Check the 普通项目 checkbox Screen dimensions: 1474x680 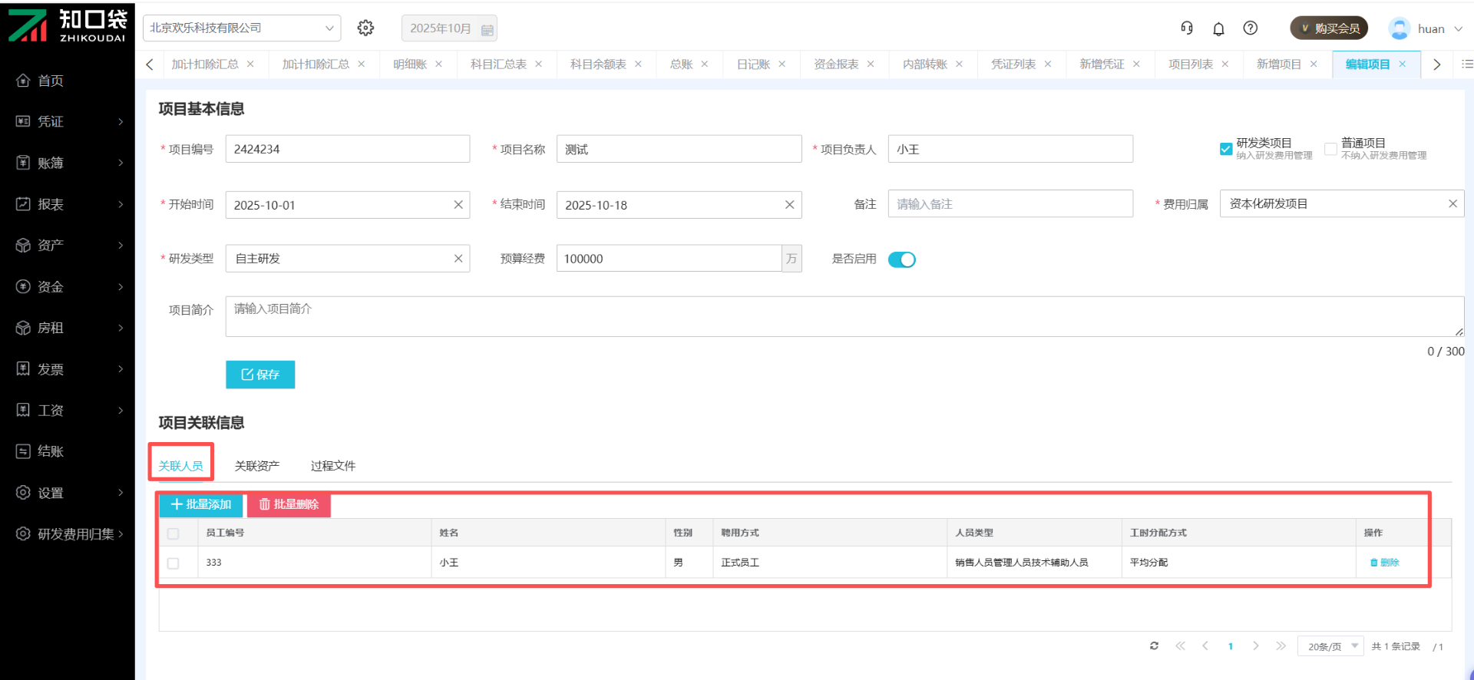tap(1330, 149)
